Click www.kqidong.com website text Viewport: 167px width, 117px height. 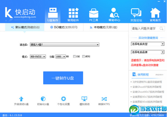[25, 17]
